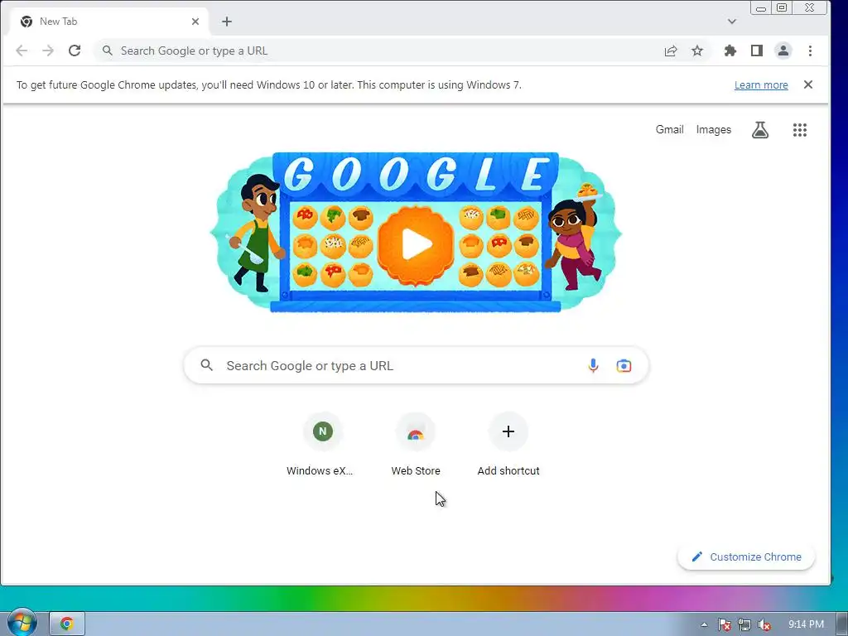Dismiss the Windows 7 update notice
Viewport: 848px width, 636px height.
click(808, 84)
